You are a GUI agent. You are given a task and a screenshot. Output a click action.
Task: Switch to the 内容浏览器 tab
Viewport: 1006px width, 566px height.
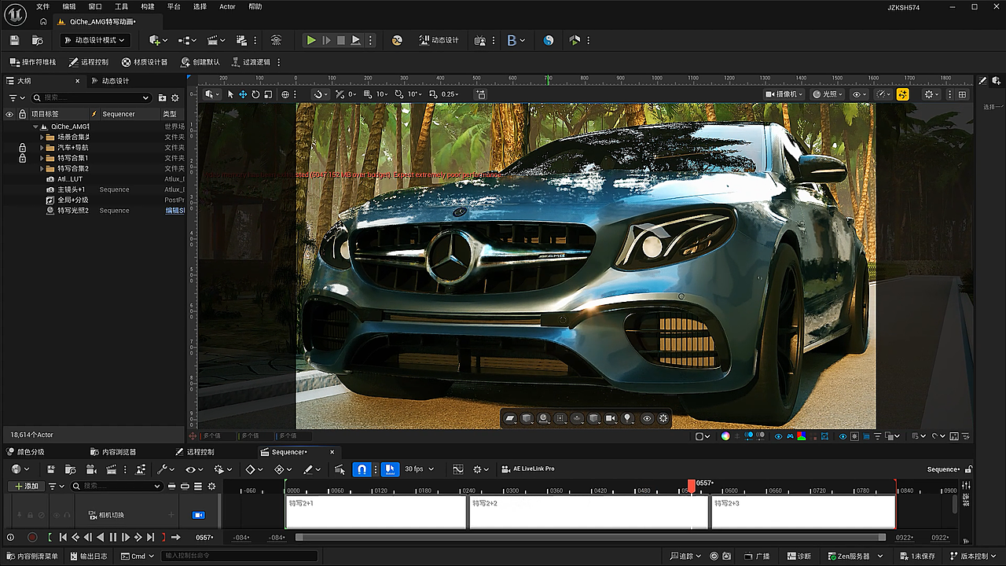[113, 452]
